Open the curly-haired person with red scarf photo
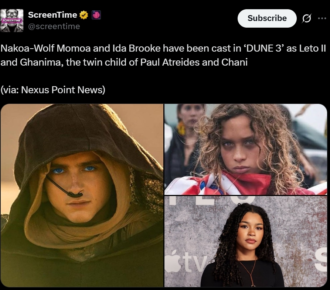330x290 pixels. coord(246,149)
